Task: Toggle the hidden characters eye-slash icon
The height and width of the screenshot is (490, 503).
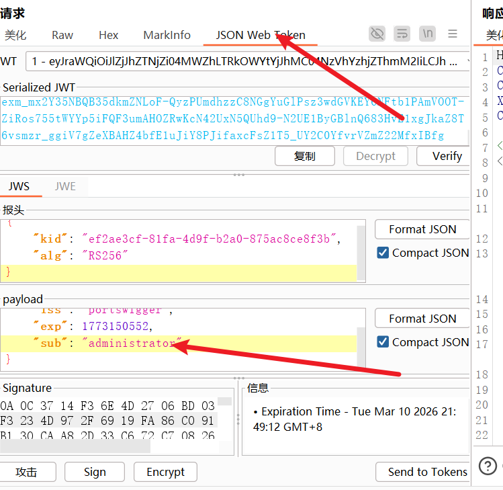Action: pyautogui.click(x=377, y=34)
